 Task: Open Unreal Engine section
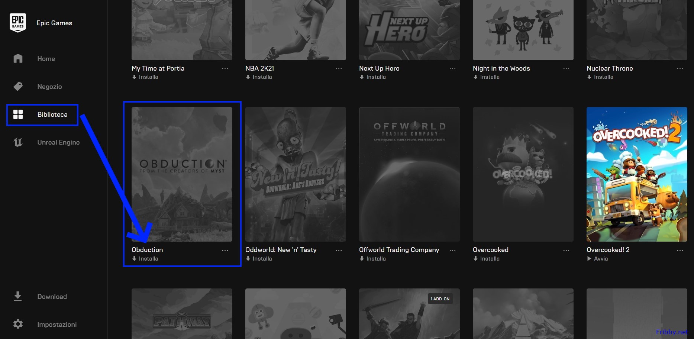[58, 142]
